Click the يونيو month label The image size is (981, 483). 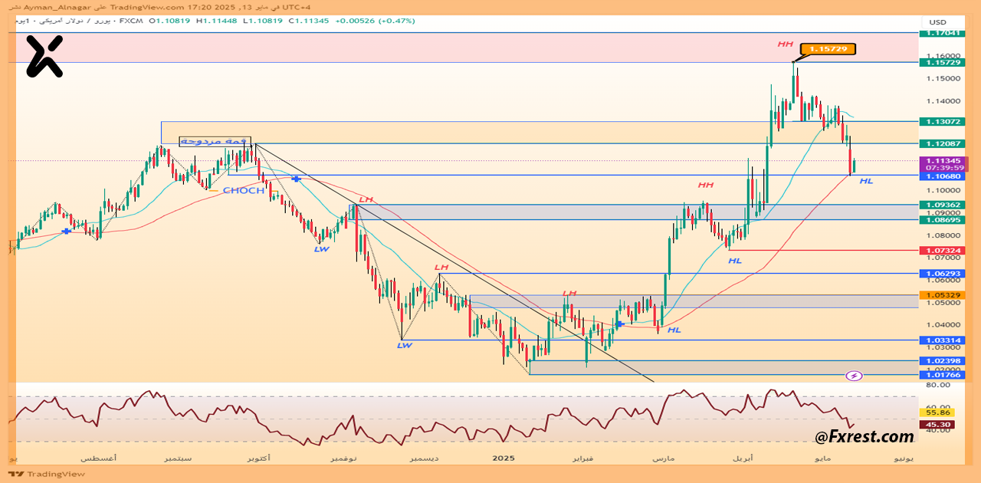click(903, 458)
